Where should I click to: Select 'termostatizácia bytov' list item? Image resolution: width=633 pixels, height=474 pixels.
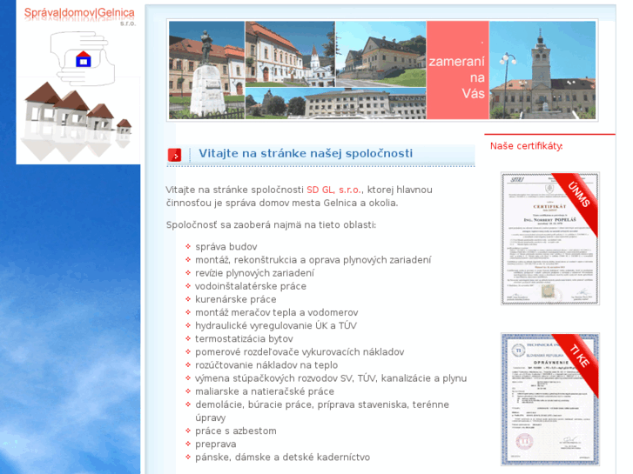tap(244, 339)
